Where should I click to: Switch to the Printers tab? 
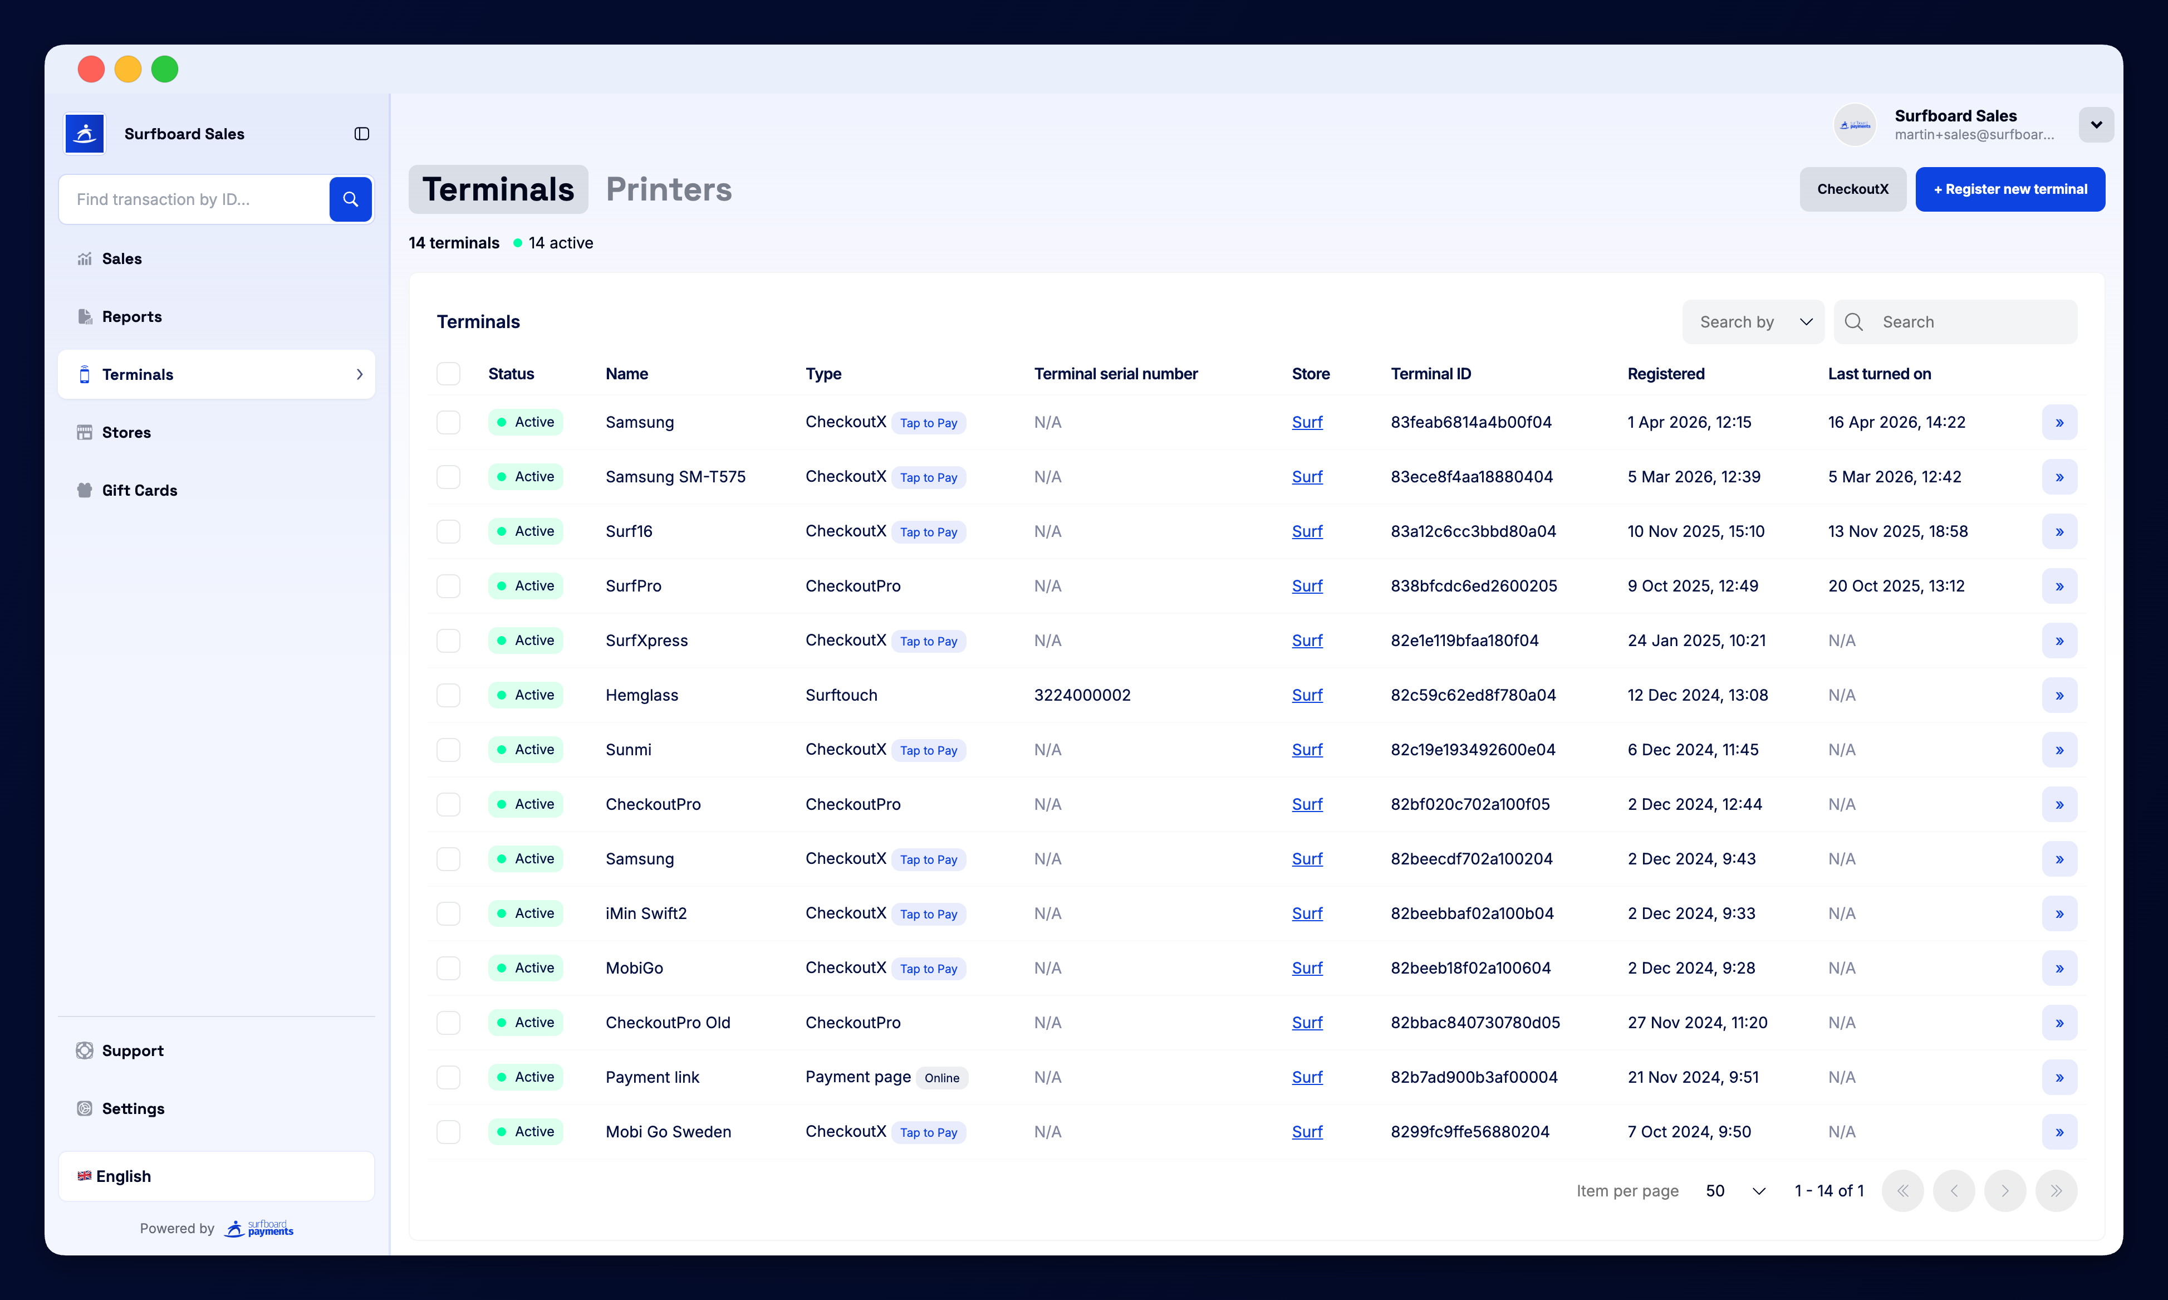(668, 189)
